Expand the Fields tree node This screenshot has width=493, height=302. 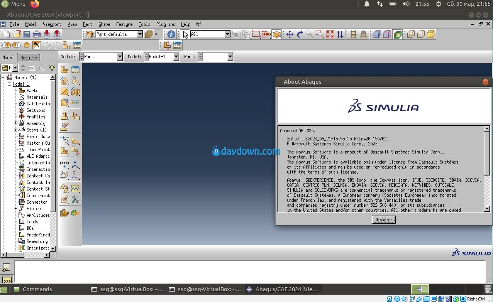(x=15, y=209)
